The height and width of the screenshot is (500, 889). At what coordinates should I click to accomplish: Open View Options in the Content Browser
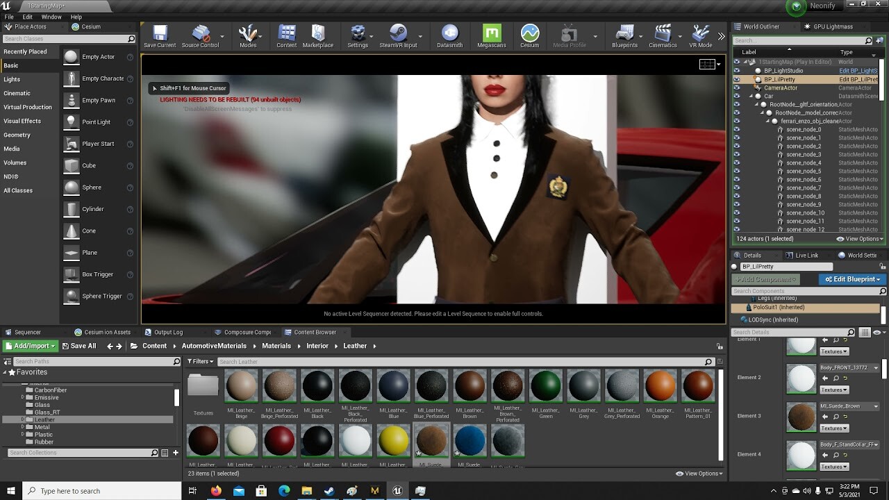pos(699,473)
